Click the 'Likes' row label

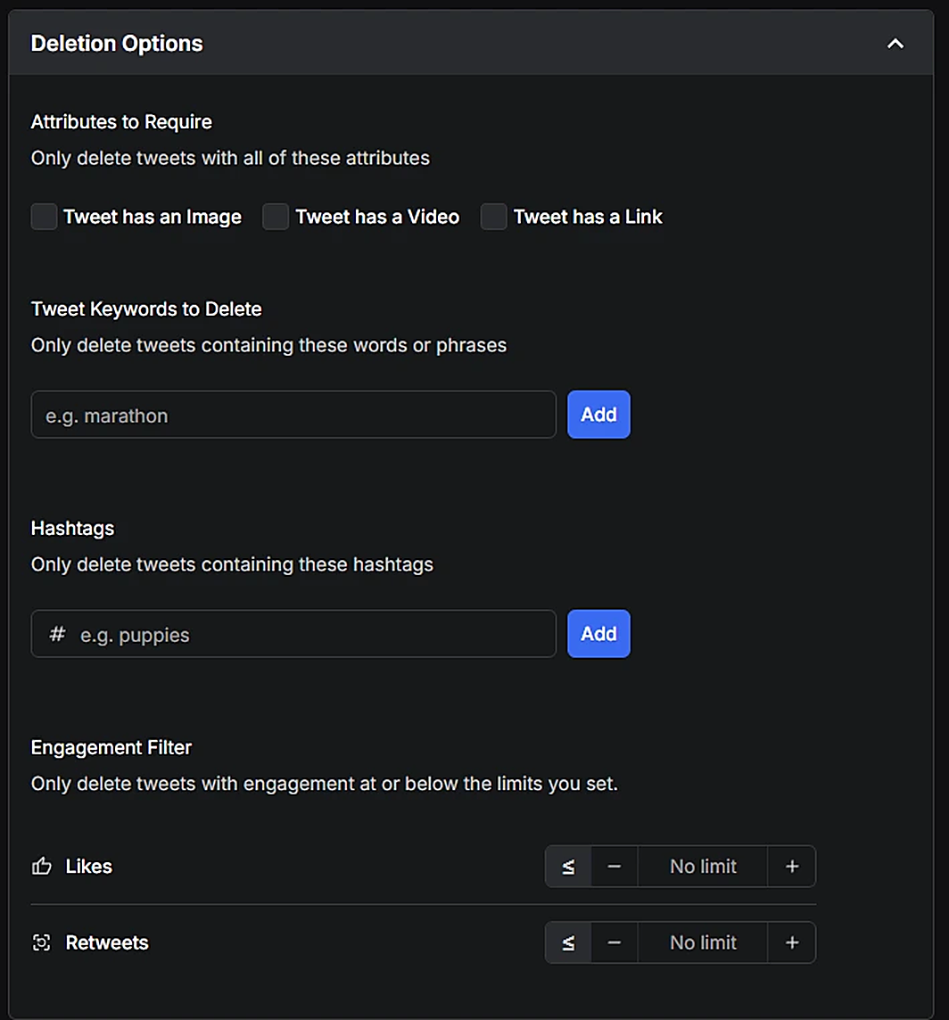(89, 867)
